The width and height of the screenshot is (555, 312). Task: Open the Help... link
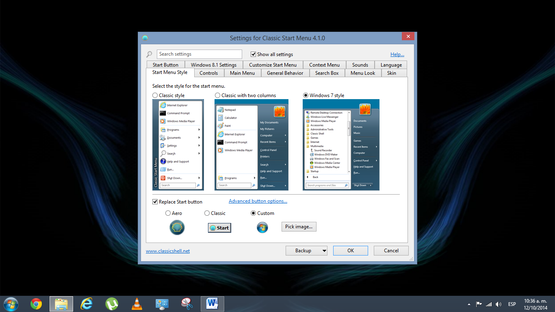click(x=397, y=54)
